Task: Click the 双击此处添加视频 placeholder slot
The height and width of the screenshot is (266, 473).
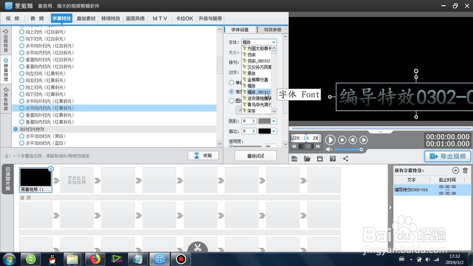Action: tap(77, 180)
